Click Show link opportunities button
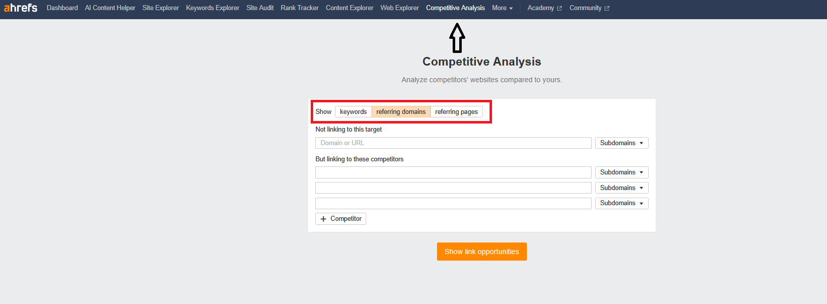827x304 pixels. click(481, 252)
